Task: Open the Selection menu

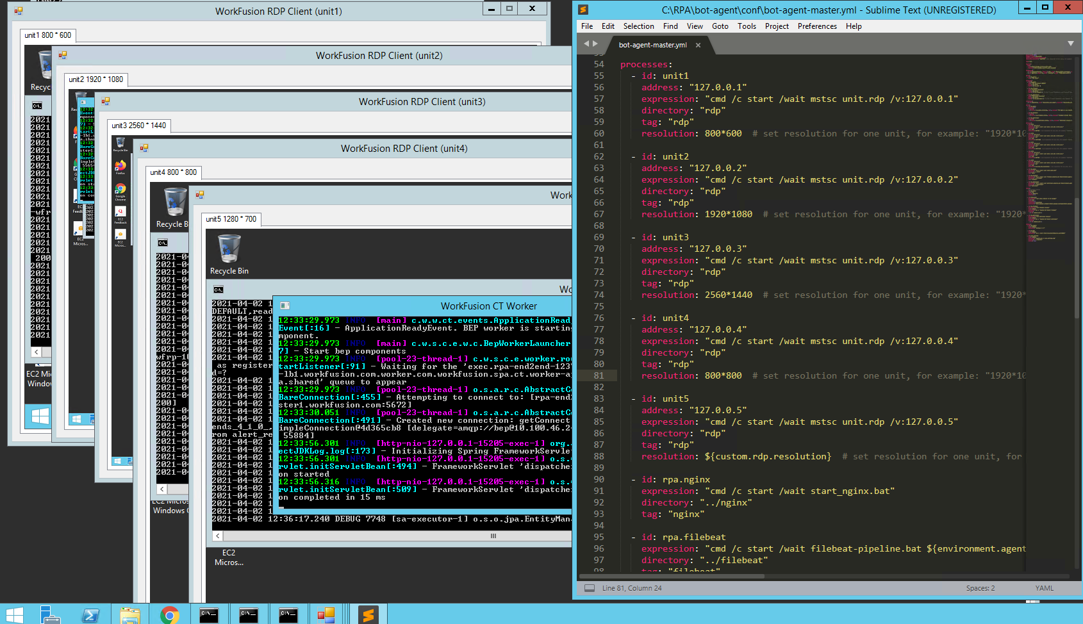Action: pyautogui.click(x=639, y=26)
